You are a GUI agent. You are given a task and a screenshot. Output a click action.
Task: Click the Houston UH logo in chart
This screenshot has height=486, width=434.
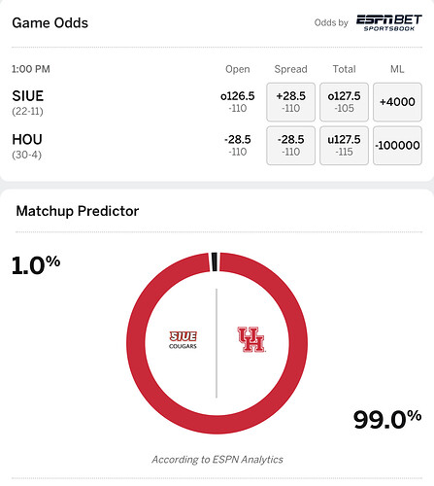tap(251, 339)
